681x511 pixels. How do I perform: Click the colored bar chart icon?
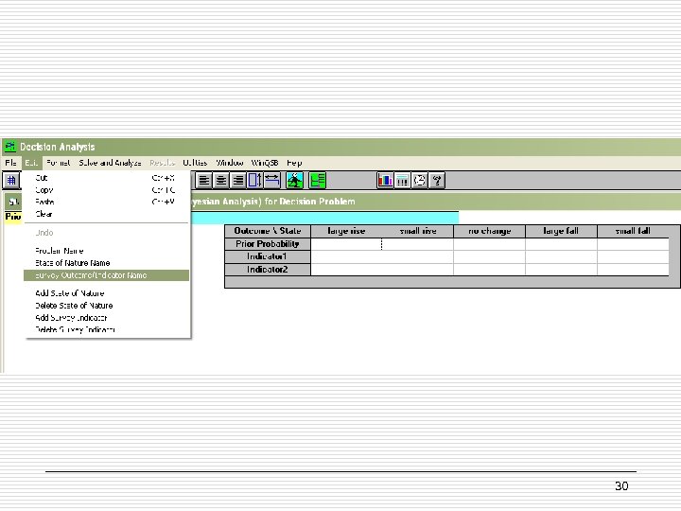click(385, 181)
